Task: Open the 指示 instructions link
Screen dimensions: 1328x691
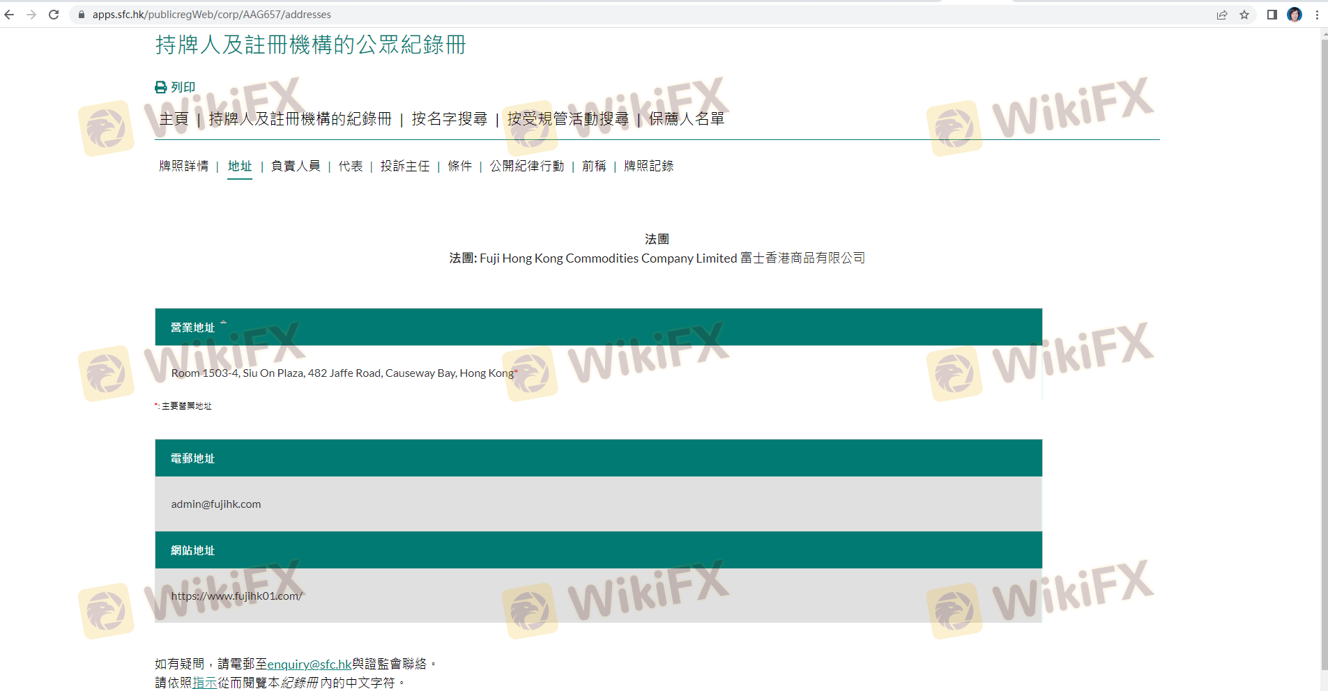Action: [x=205, y=683]
